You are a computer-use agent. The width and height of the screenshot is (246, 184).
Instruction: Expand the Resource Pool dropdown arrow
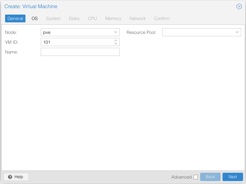(237, 32)
